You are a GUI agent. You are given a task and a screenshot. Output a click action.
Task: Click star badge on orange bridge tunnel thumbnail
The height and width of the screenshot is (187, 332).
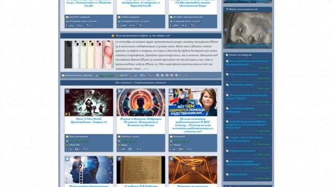(172, 159)
